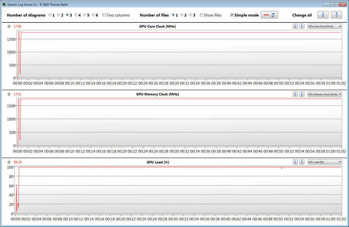Close the Generic Log Viewer window
The image size is (349, 227).
pyautogui.click(x=342, y=4)
